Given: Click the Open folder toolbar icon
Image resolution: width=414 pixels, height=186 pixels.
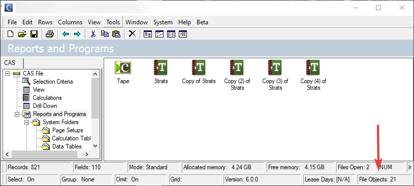Looking at the screenshot, I should pyautogui.click(x=22, y=34).
